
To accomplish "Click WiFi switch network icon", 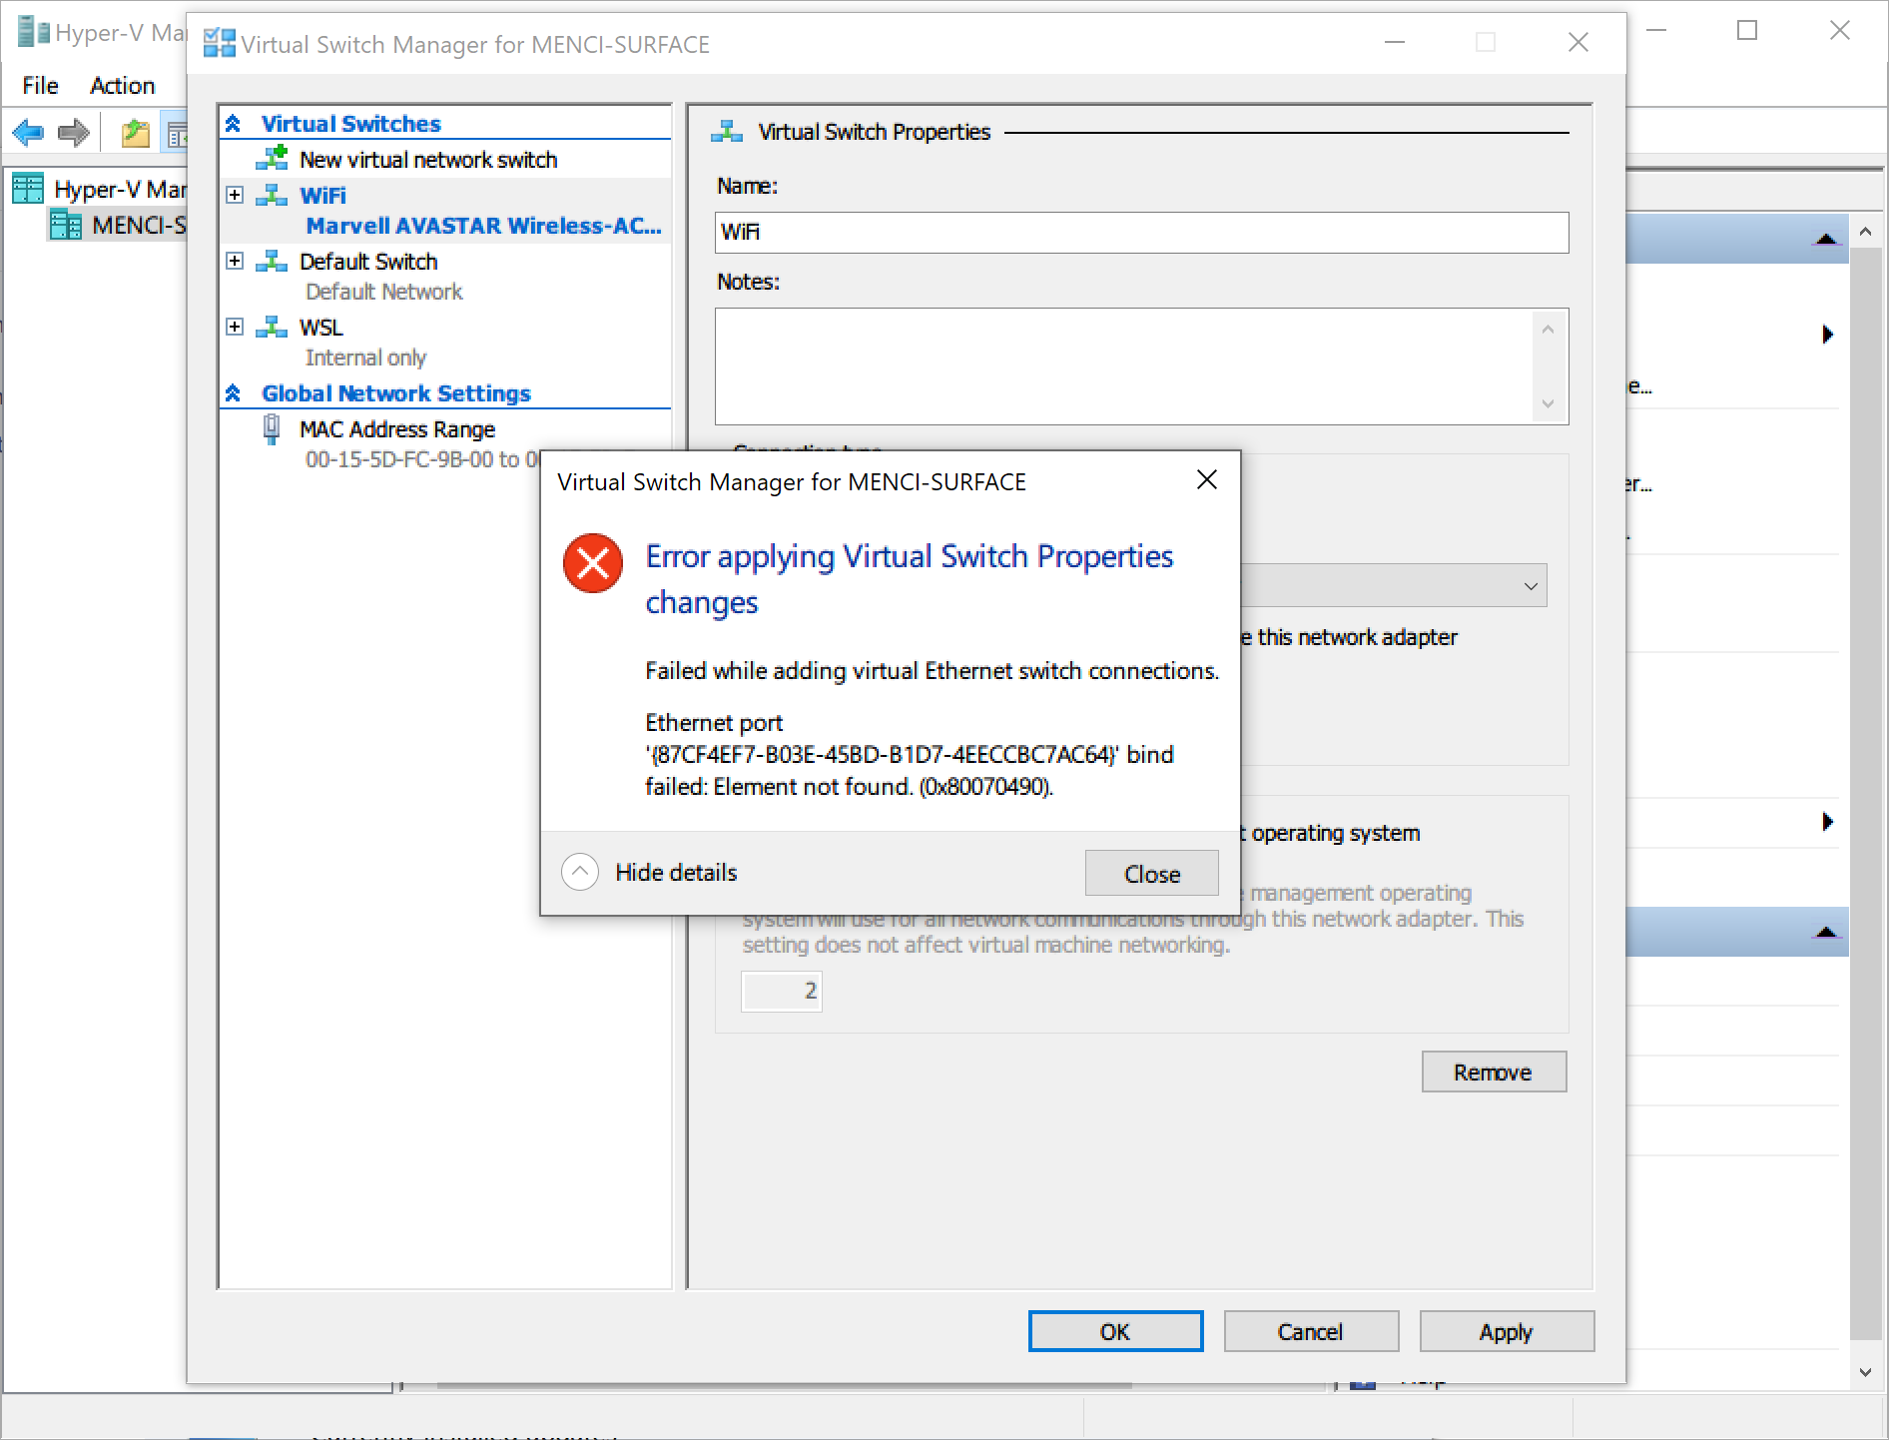I will point(272,195).
